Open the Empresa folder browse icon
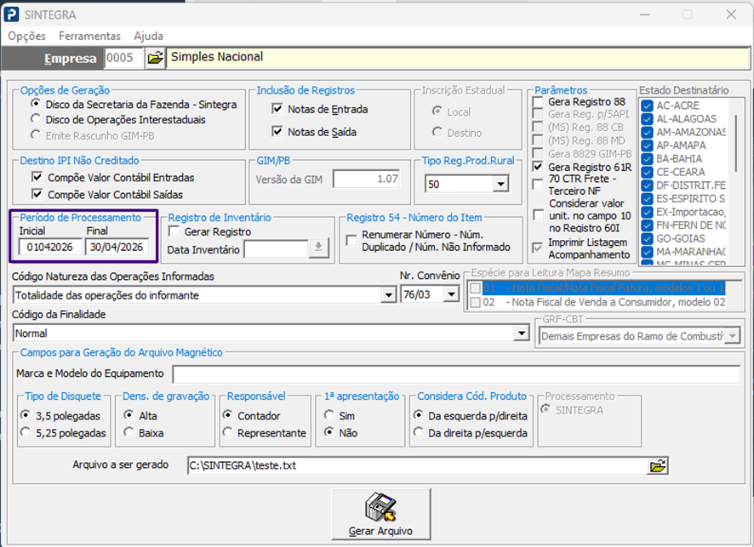Viewport: 754px width, 547px height. coord(156,58)
